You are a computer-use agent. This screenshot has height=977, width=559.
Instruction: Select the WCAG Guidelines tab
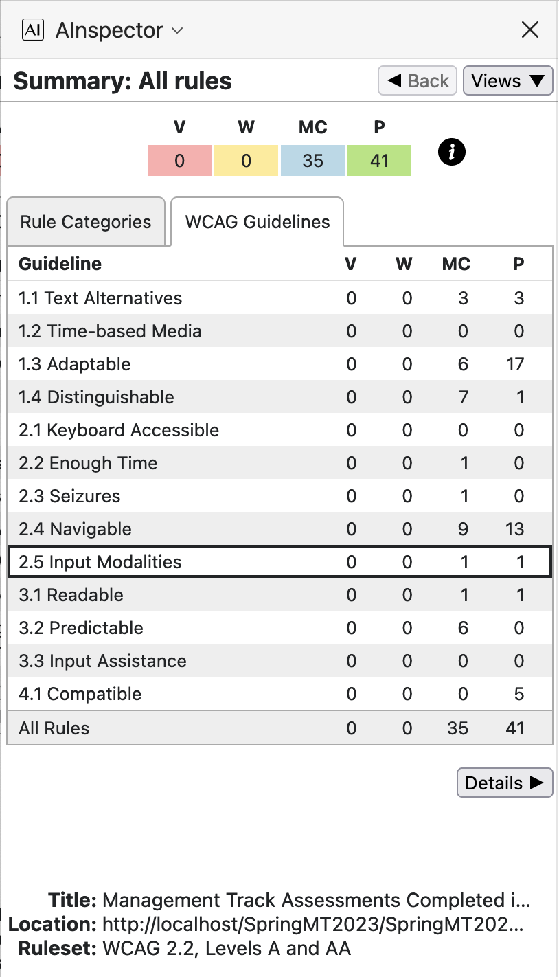click(x=258, y=222)
